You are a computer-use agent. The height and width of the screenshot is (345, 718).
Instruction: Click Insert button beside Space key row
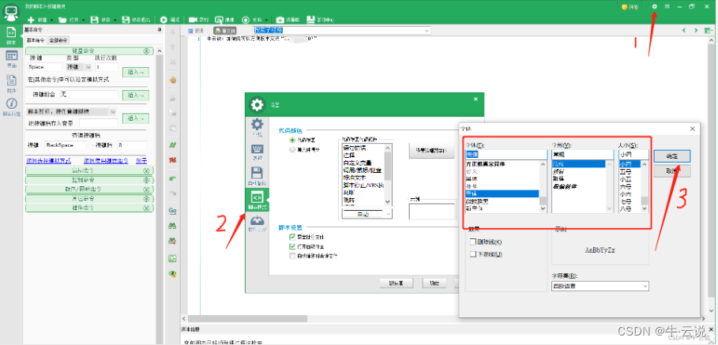click(136, 72)
